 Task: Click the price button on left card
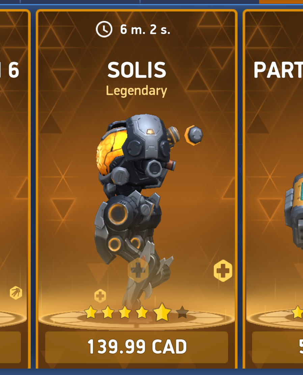(10, 347)
